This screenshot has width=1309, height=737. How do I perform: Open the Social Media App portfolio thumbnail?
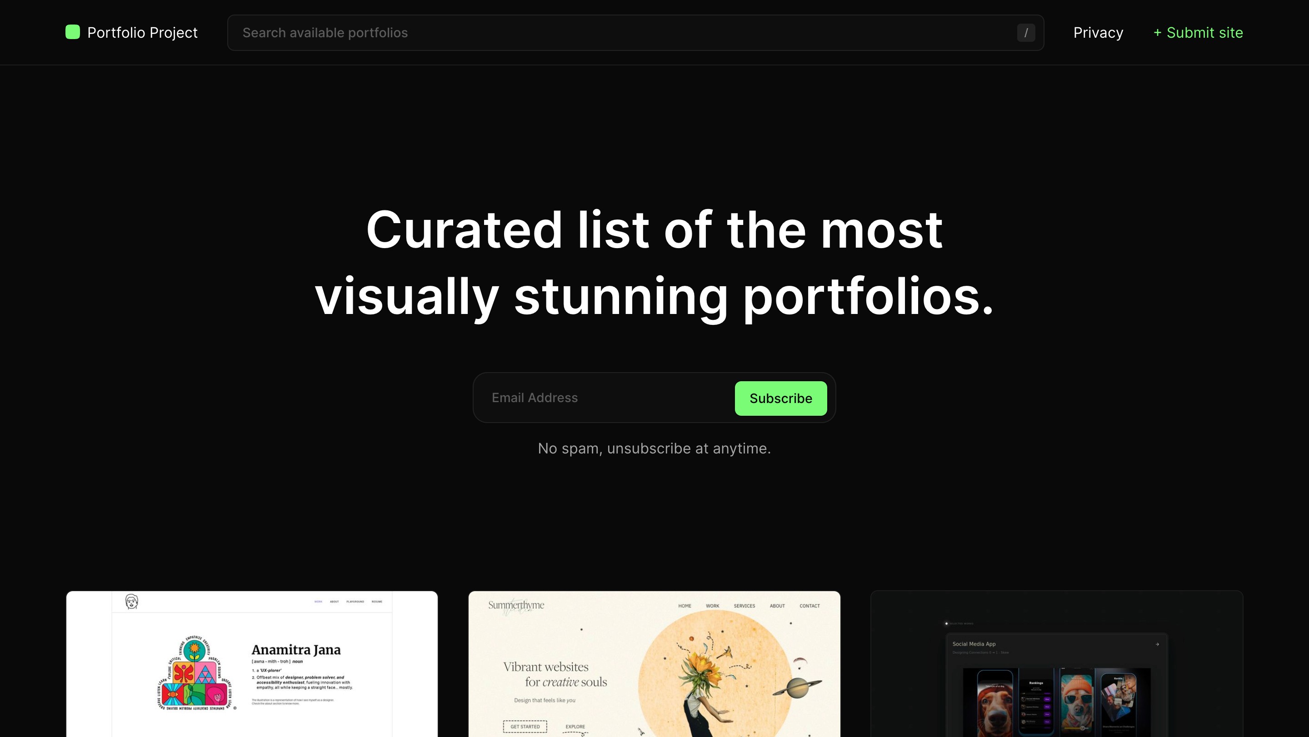click(x=1056, y=664)
